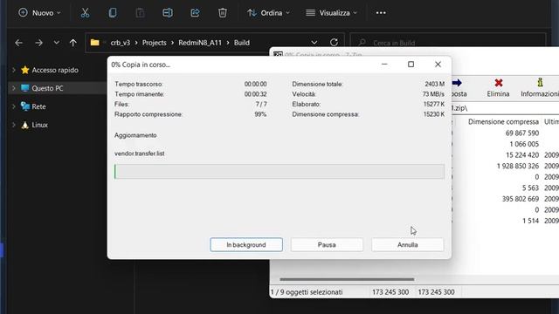Click the Share icon in Explorer toolbar

click(195, 13)
